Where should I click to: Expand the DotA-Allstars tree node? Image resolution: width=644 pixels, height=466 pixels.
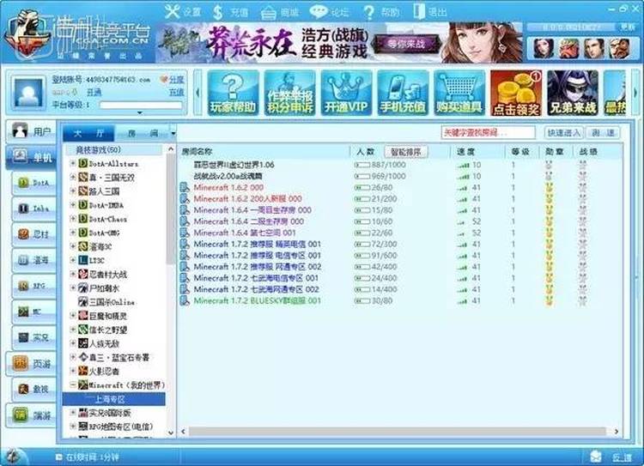(73, 163)
